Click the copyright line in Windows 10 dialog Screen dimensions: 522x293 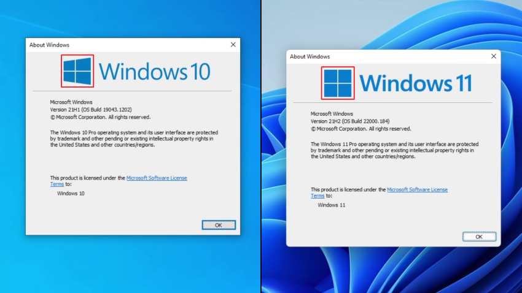[100, 117]
